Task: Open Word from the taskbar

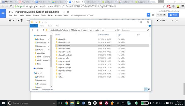Action: coord(84,103)
